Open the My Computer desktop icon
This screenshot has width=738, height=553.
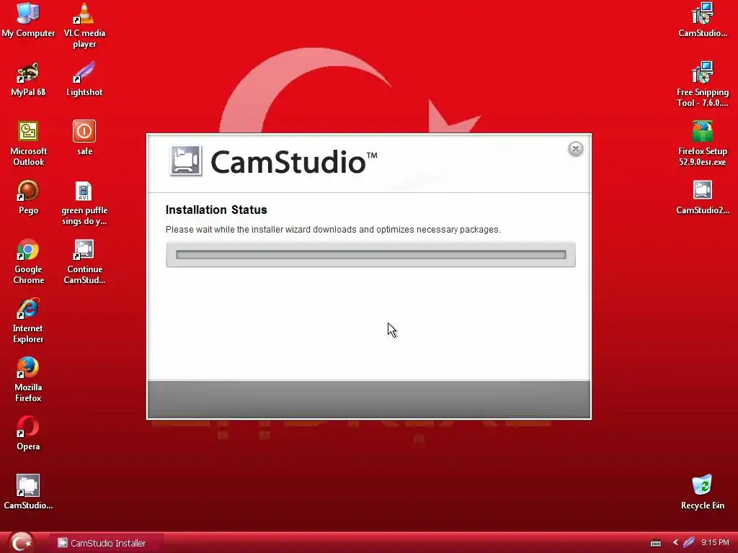28,19
